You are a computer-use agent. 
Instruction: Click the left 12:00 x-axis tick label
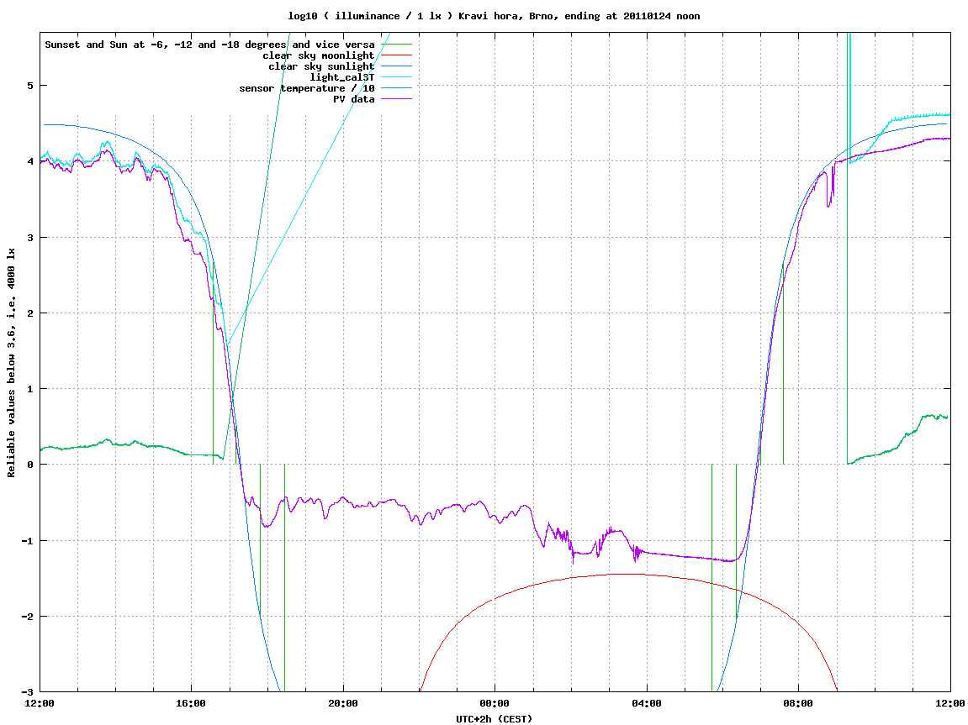pos(40,703)
